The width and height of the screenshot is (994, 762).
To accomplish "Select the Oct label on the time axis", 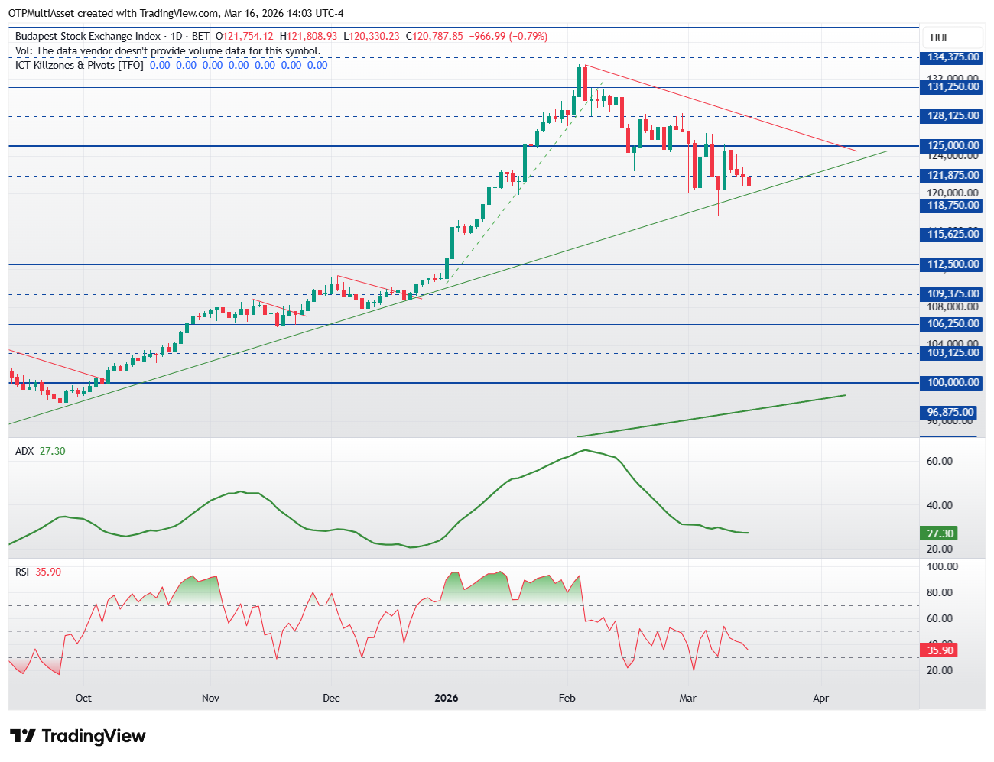I will tap(83, 698).
